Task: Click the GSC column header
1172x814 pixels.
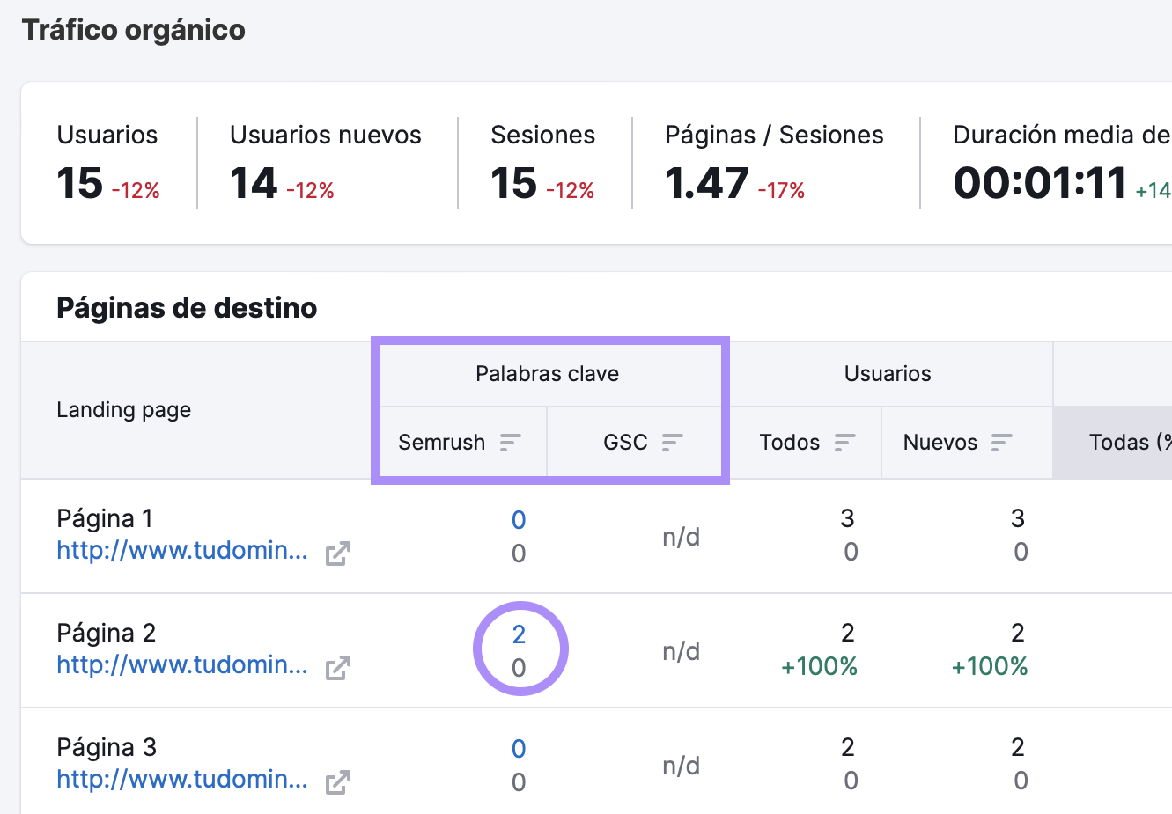Action: pos(625,442)
